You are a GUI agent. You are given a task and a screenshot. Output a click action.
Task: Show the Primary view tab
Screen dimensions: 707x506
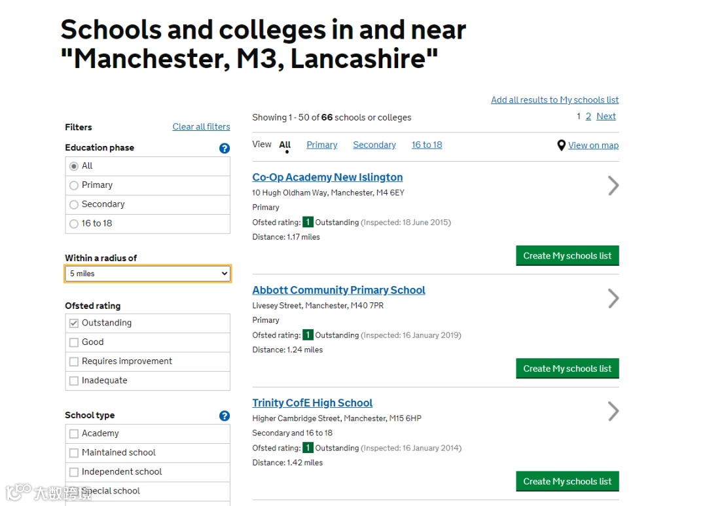coord(322,145)
